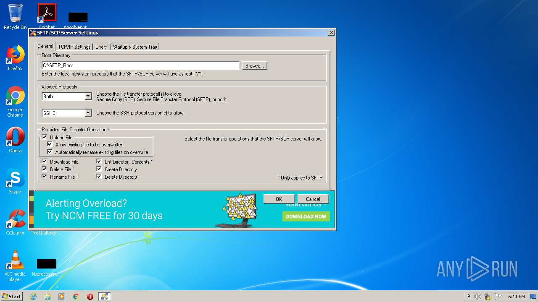
Task: Toggle the Download File checkbox
Action: pos(44,161)
